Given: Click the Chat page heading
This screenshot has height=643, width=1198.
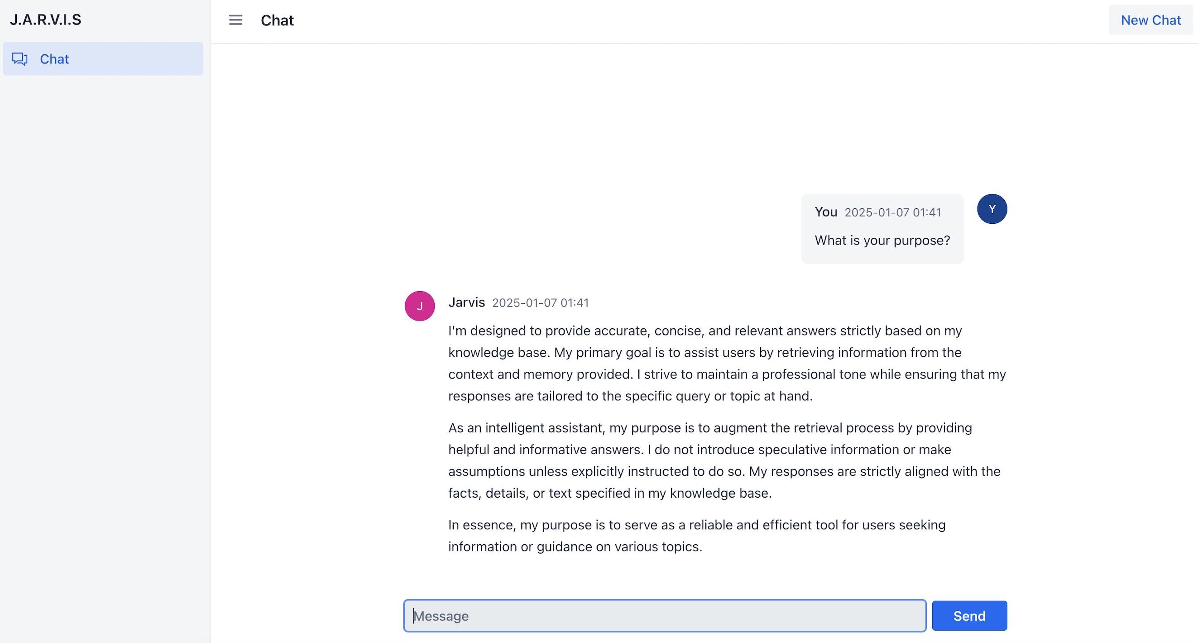Looking at the screenshot, I should click(x=277, y=20).
